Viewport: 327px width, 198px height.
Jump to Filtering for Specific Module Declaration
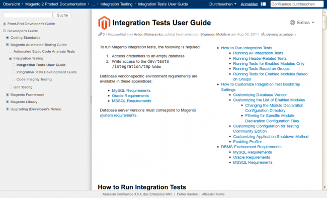[272, 118]
